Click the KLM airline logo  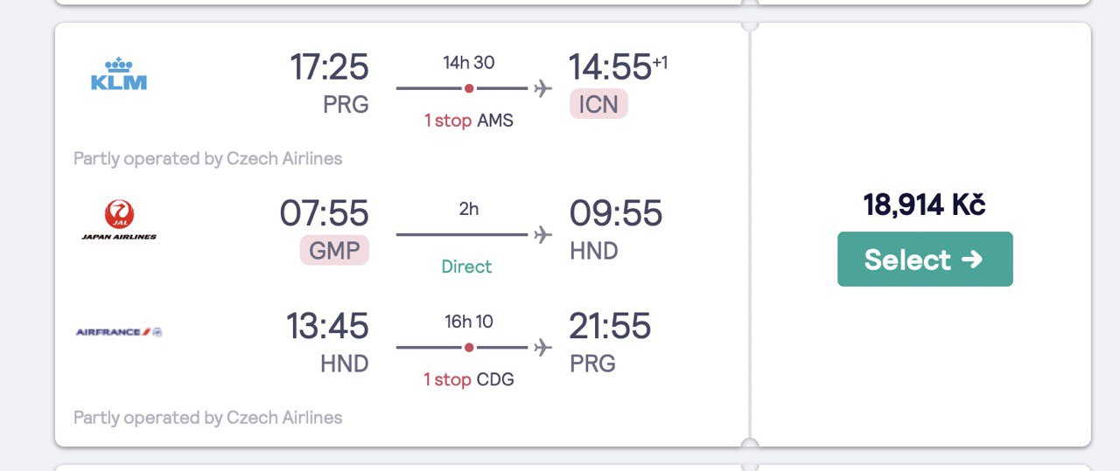(119, 74)
